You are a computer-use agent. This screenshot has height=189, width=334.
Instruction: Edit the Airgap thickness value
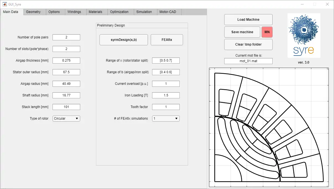(x=66, y=60)
